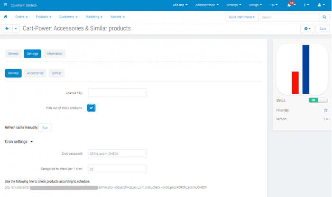Go to dashboard via home icon
This screenshot has height=197, width=332.
6,17
